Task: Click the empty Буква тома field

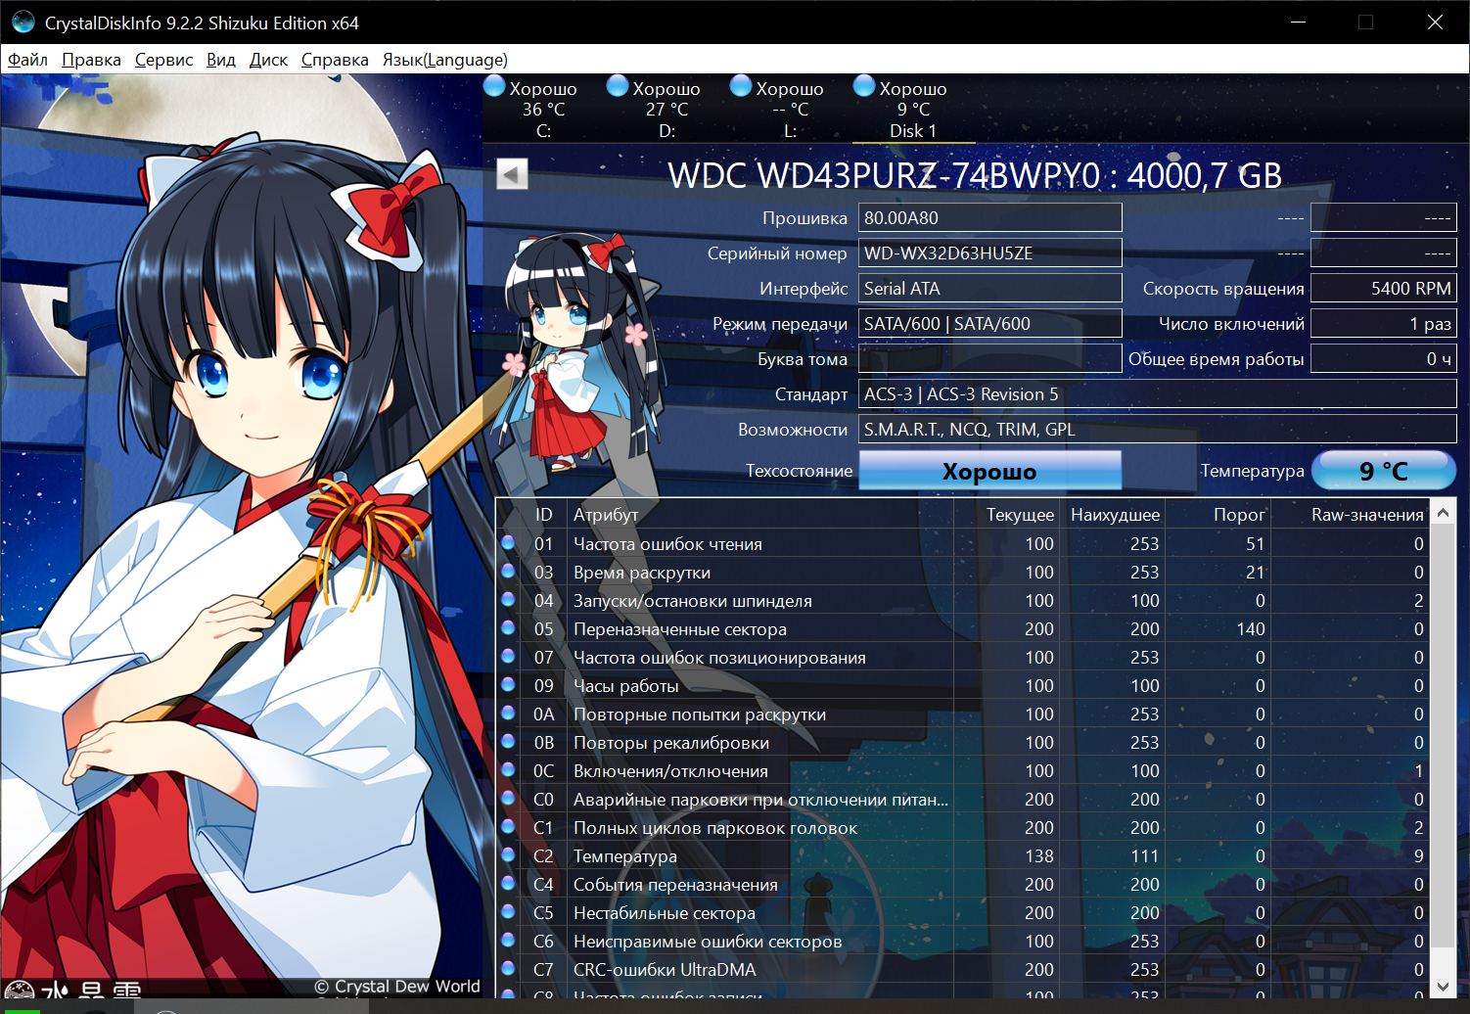Action: click(x=989, y=358)
